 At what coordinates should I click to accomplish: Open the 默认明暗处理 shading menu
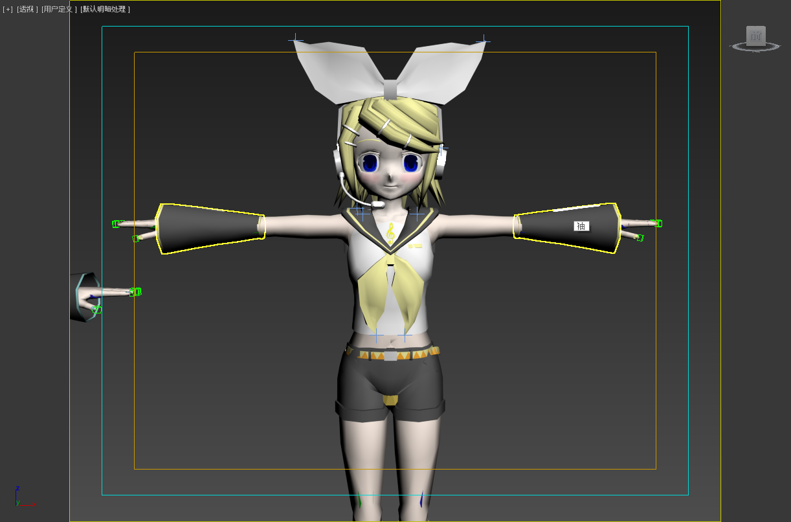click(x=105, y=9)
